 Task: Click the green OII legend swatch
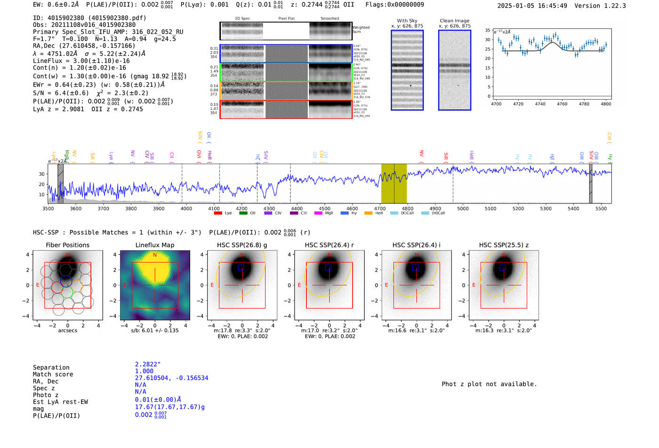coord(243,213)
